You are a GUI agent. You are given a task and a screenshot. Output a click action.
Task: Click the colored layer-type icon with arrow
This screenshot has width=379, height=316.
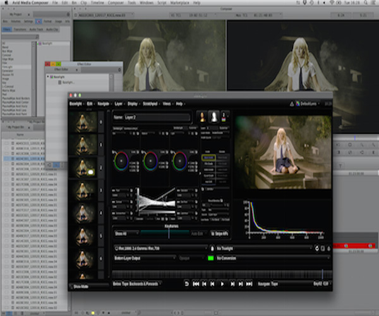coord(224,117)
